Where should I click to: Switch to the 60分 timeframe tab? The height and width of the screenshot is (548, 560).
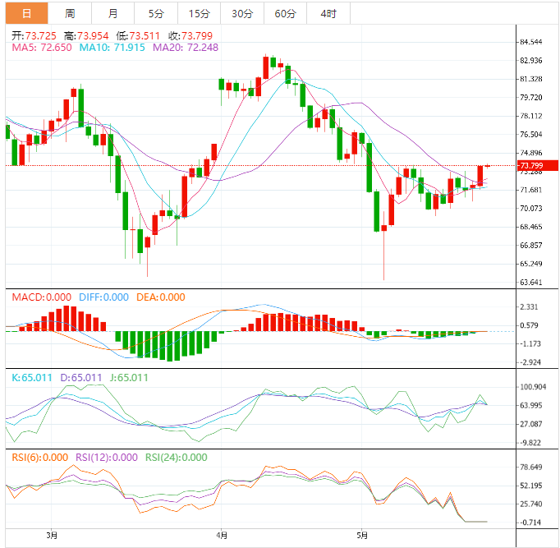tap(285, 13)
